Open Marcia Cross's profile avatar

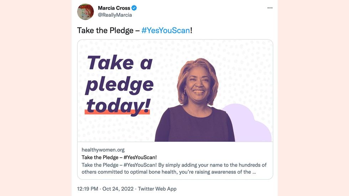pyautogui.click(x=85, y=12)
